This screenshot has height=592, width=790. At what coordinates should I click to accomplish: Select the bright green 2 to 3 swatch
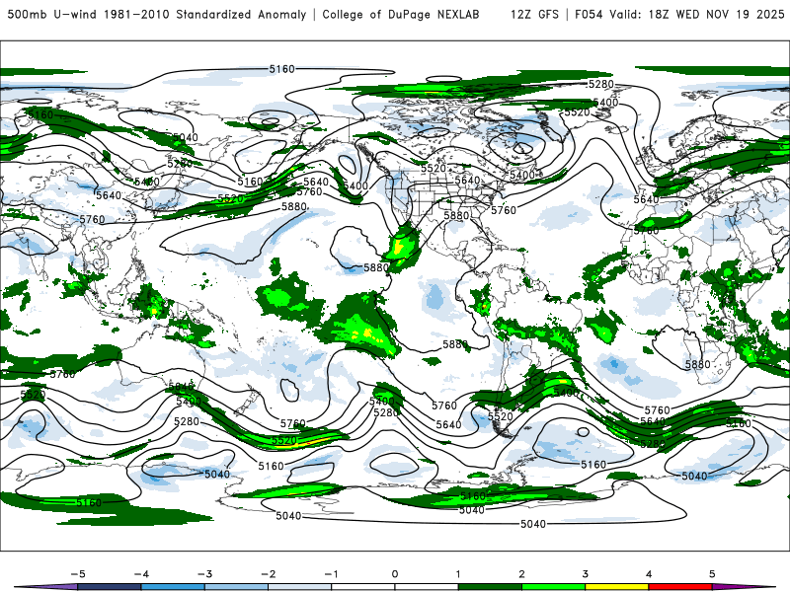tap(554, 587)
